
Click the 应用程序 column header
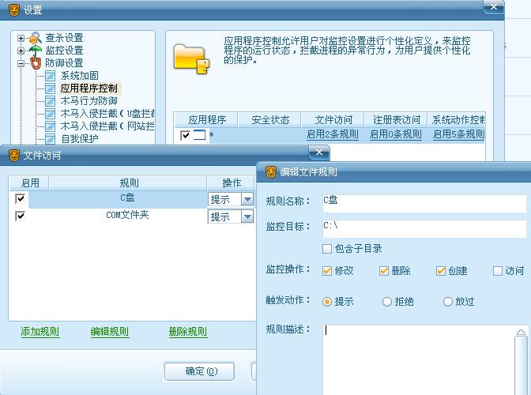(x=206, y=120)
